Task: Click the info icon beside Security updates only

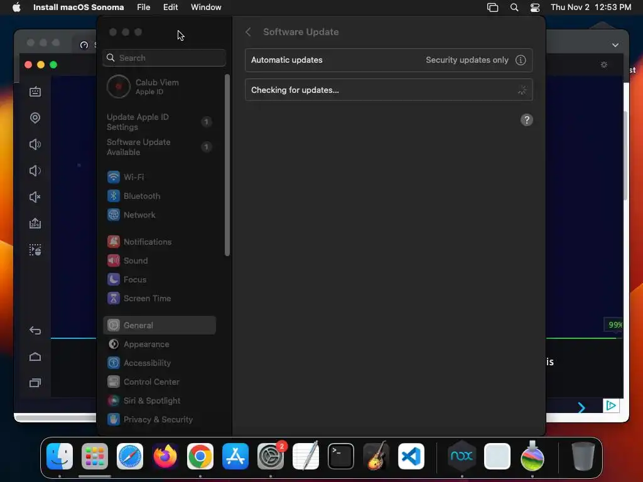Action: point(521,60)
